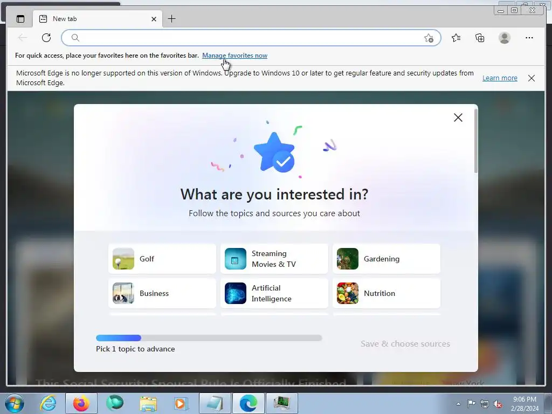The width and height of the screenshot is (552, 414).
Task: Open the monitor app on taskbar
Action: tap(282, 403)
